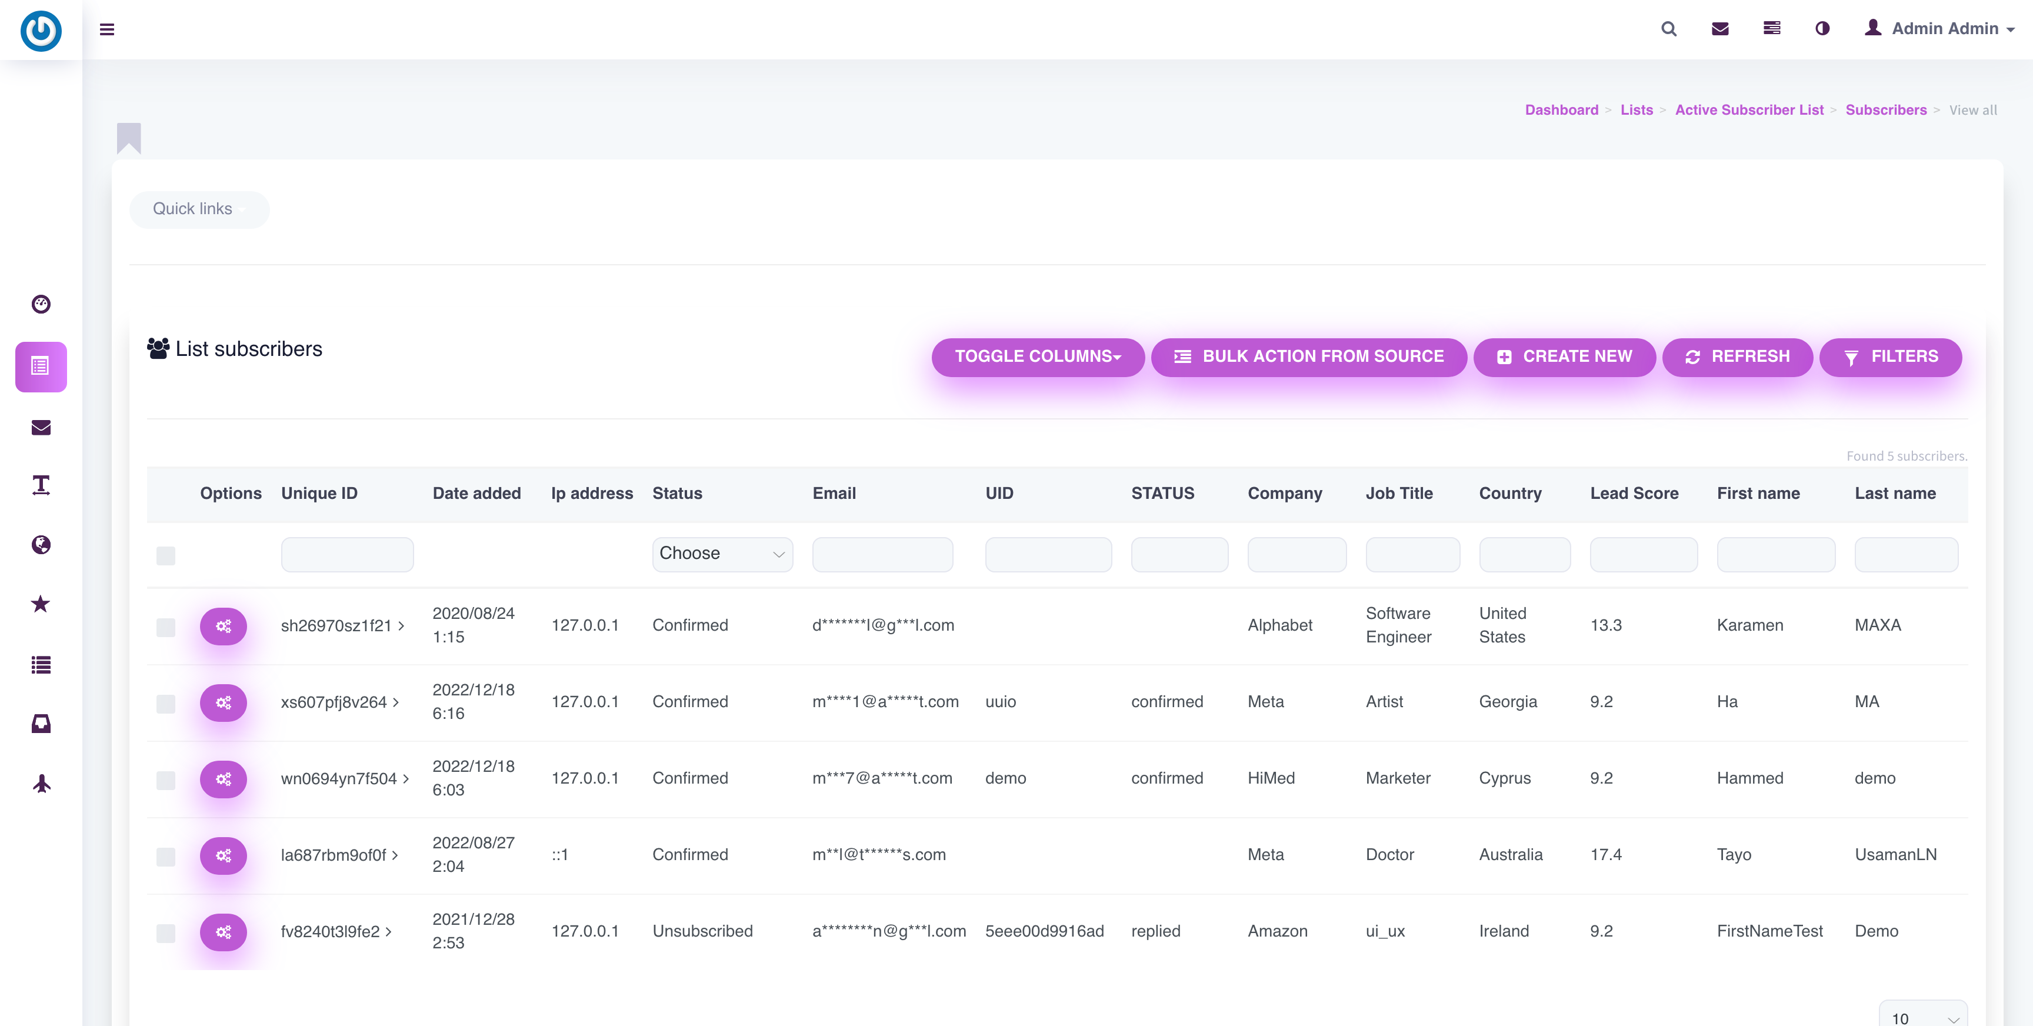Open the search magnifier icon
The image size is (2033, 1026).
[1668, 29]
